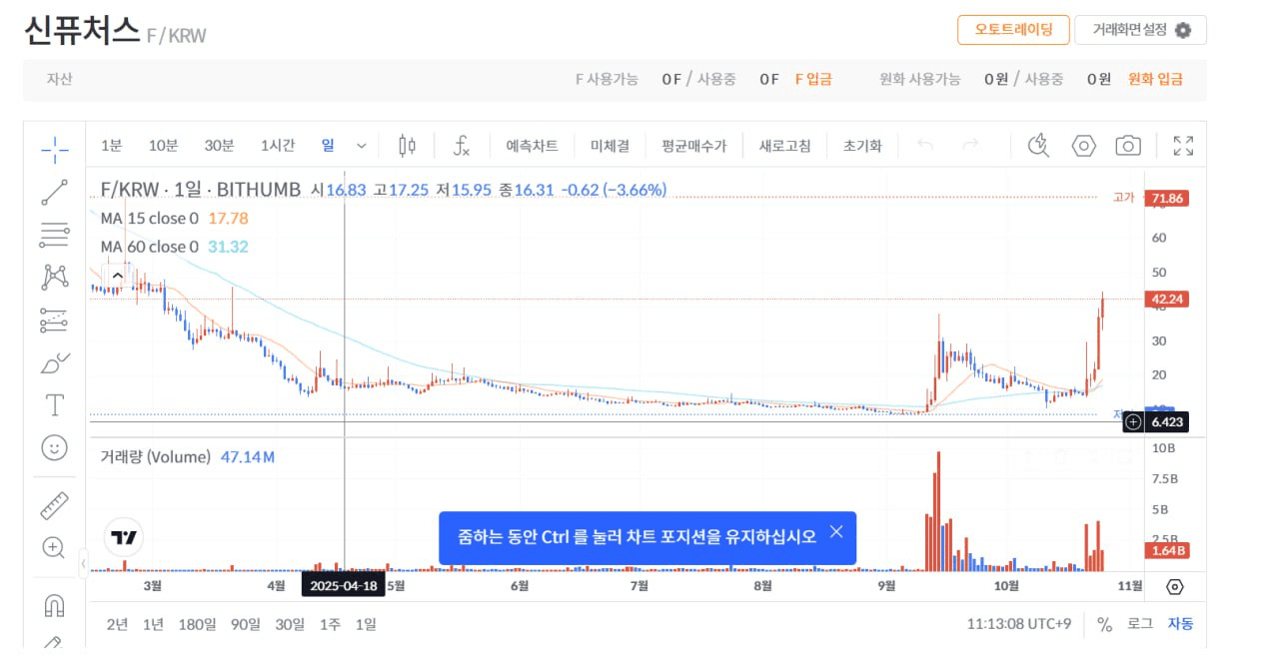Open the indicators fx menu
Screen dimensions: 1279x662
pos(462,146)
